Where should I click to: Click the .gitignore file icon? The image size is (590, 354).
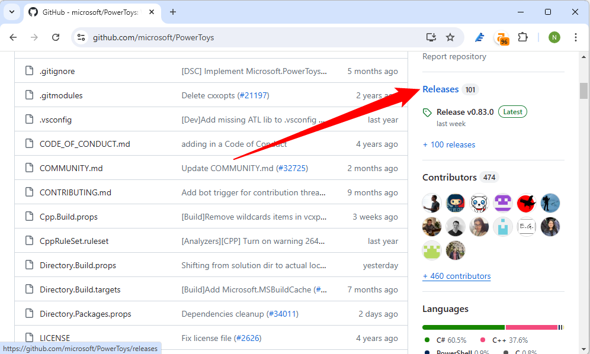(30, 70)
